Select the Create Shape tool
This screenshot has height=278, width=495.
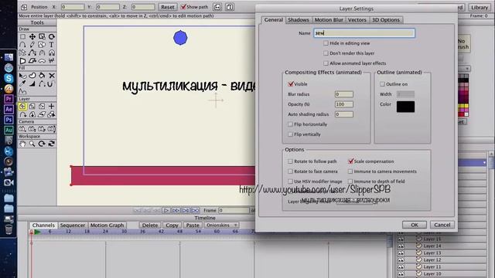pos(32,76)
